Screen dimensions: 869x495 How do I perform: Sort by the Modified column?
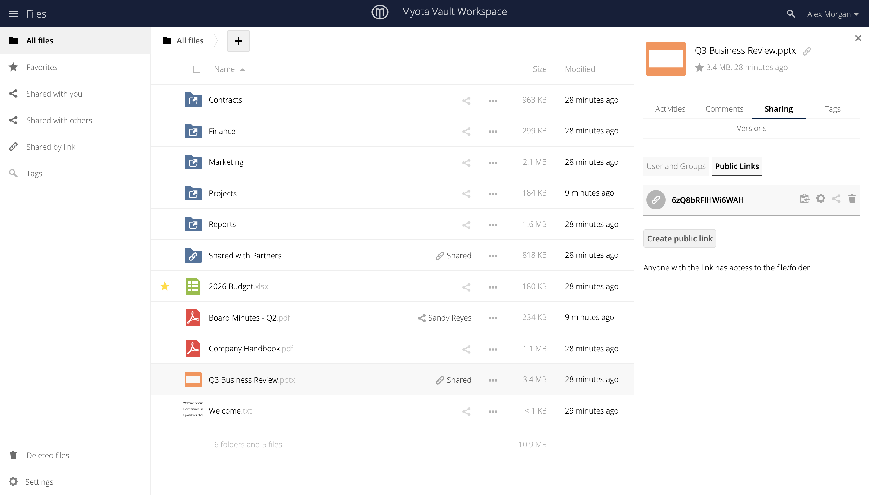(x=580, y=69)
